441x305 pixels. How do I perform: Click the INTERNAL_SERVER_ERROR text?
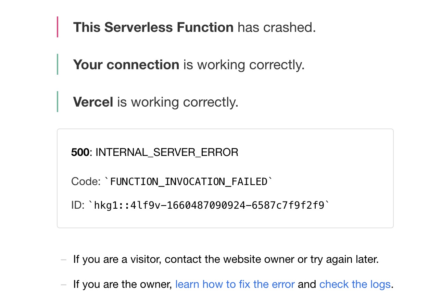tap(167, 152)
